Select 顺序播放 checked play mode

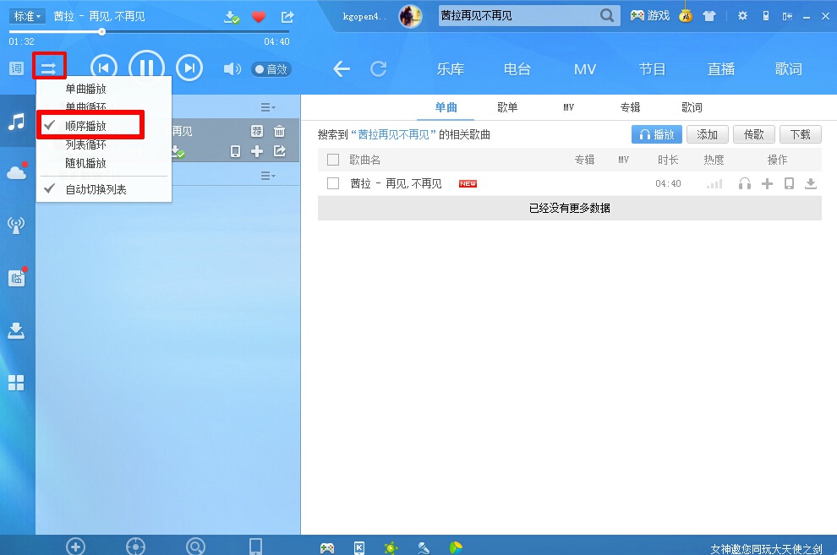(x=85, y=126)
